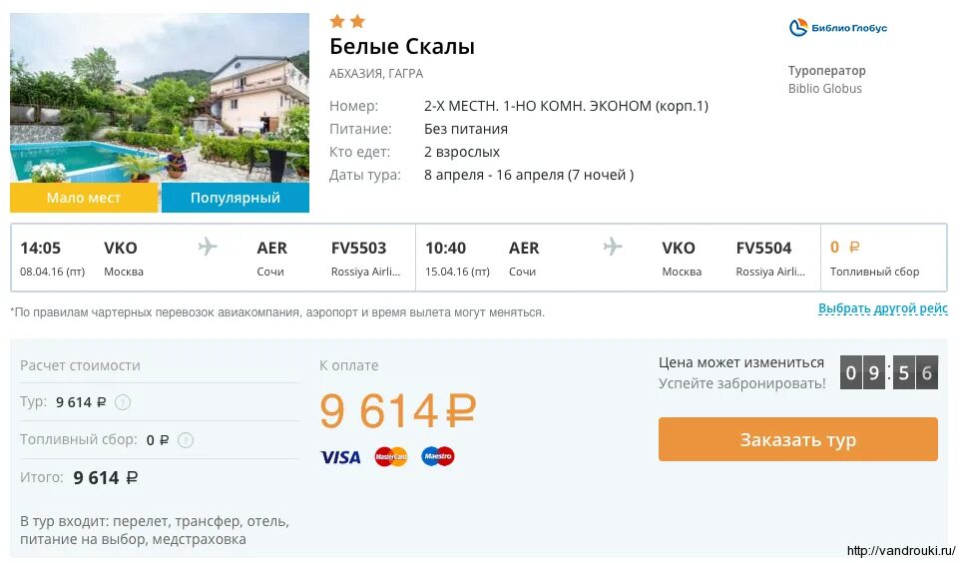Open the hotel pool photo thumbnail

click(x=160, y=98)
